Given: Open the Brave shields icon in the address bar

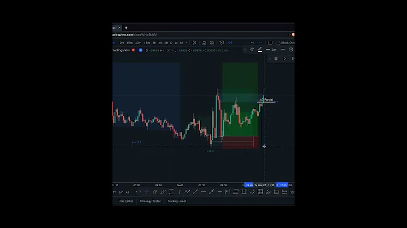Looking at the screenshot, I should coord(293,35).
